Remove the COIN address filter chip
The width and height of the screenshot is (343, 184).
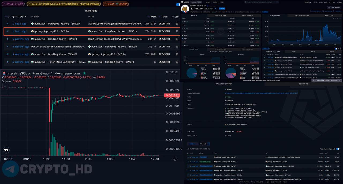tap(29, 4)
